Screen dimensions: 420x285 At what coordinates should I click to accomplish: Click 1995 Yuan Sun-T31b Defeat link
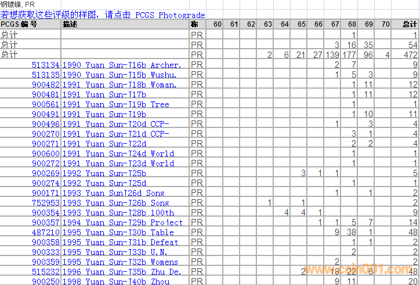(120, 242)
